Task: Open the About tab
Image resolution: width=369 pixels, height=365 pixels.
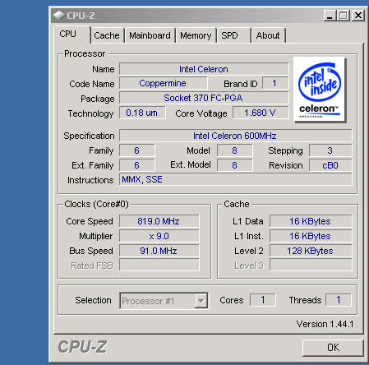Action: pos(268,35)
